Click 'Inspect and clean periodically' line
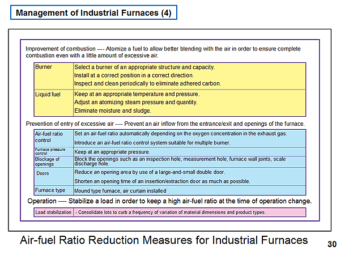This screenshot has width=340, height=255. pyautogui.click(x=147, y=83)
